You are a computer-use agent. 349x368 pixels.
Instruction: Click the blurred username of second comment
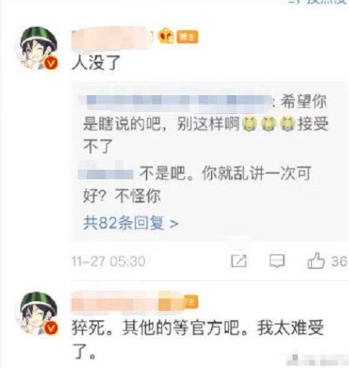pyautogui.click(x=127, y=302)
